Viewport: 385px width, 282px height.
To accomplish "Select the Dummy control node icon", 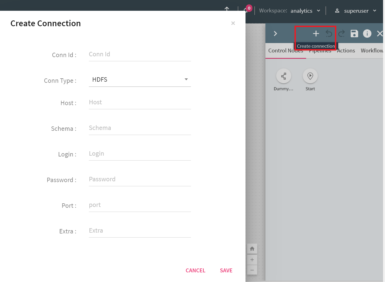I will point(284,76).
